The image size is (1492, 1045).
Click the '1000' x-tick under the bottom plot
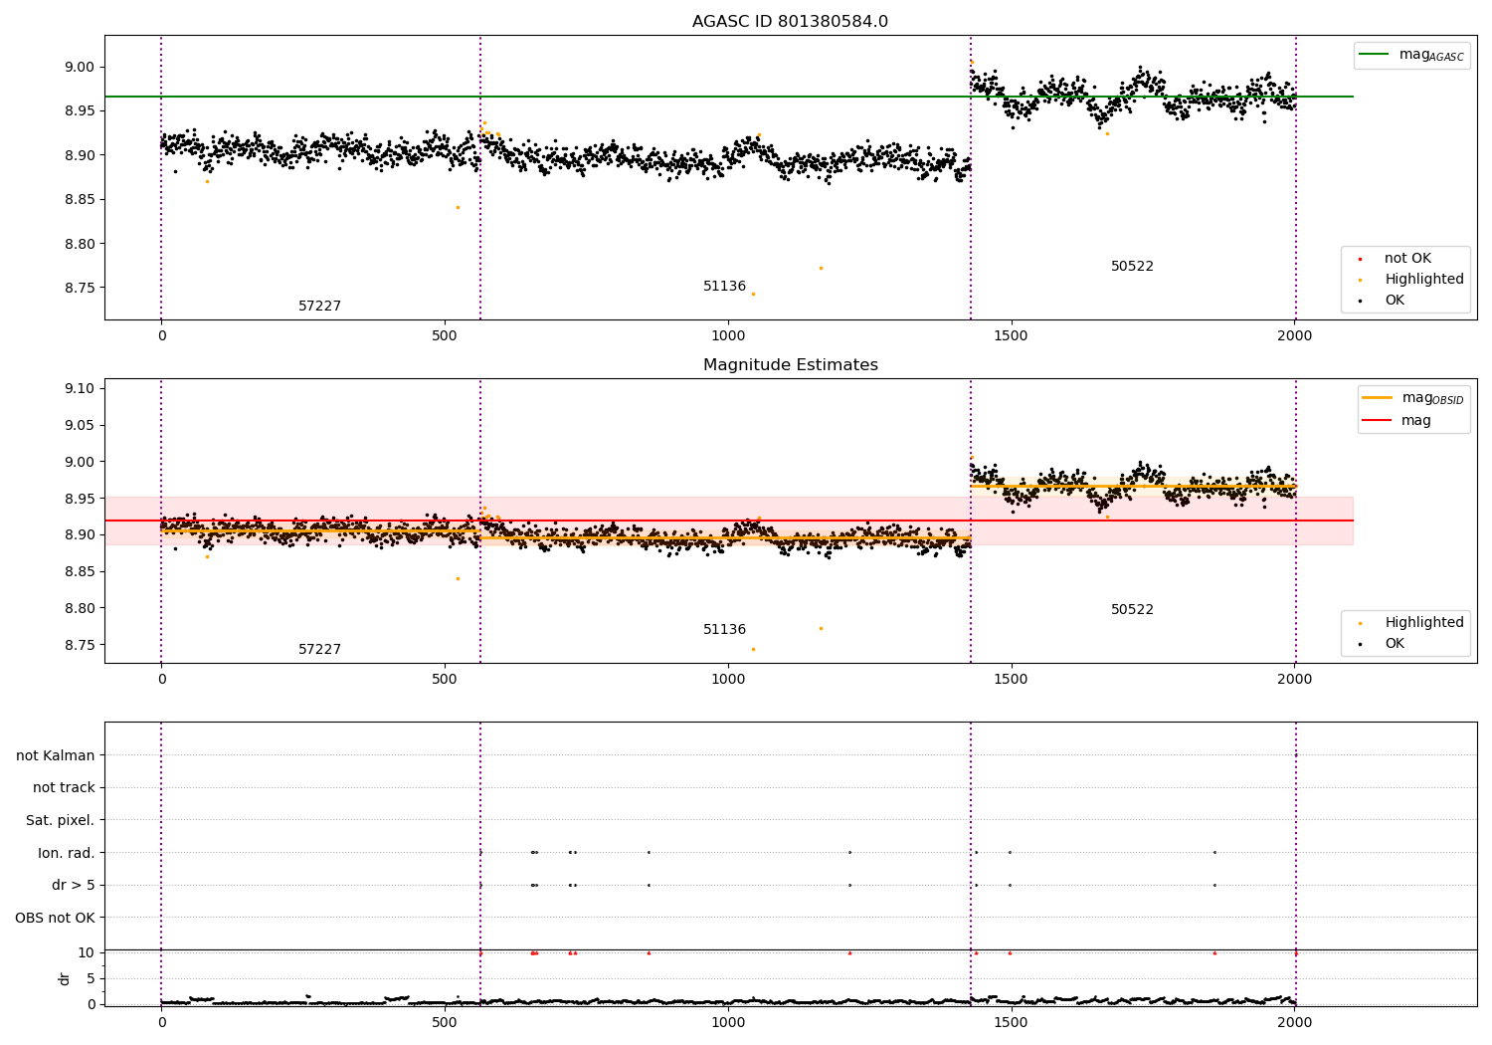pyautogui.click(x=728, y=1023)
